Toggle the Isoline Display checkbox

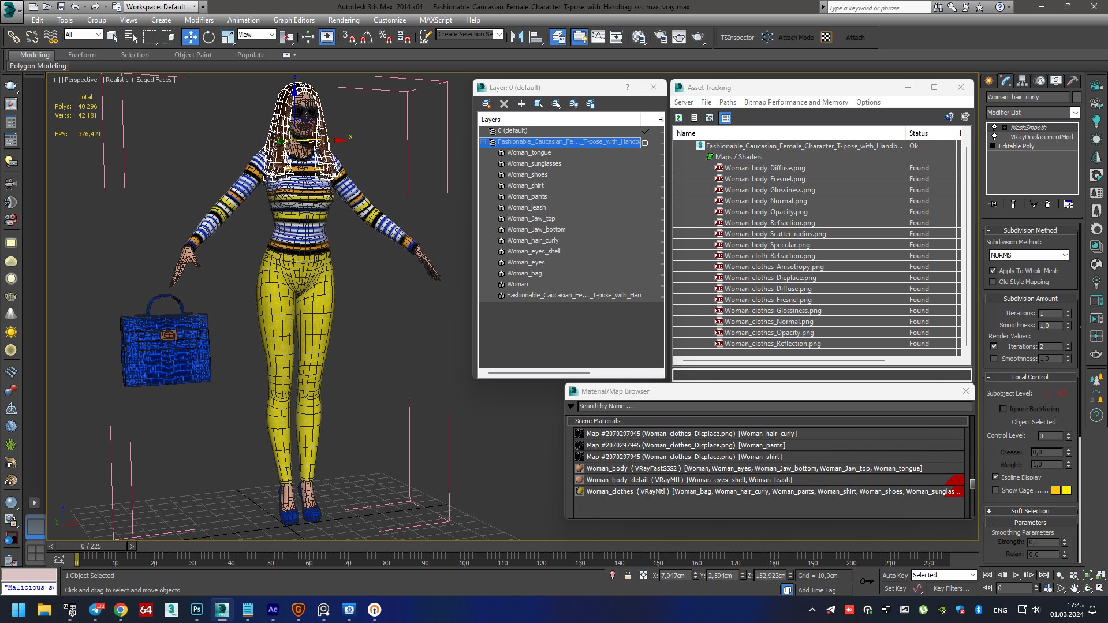pyautogui.click(x=995, y=477)
